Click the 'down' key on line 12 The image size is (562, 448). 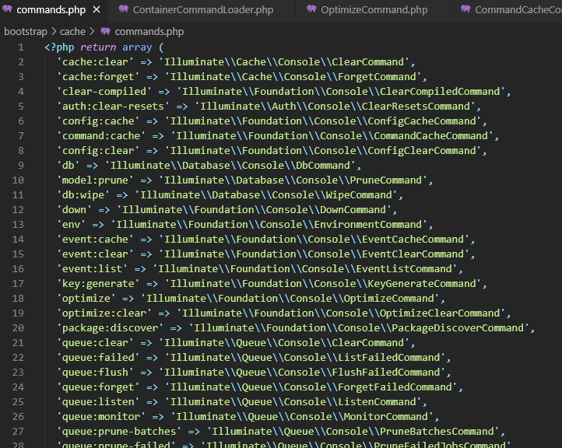tap(74, 210)
